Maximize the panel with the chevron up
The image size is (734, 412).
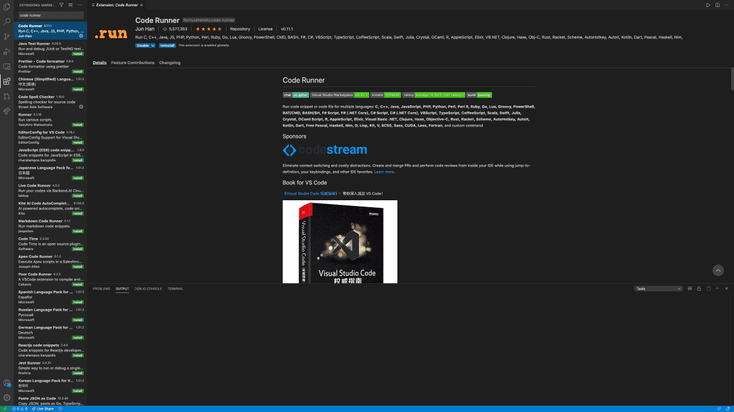point(717,288)
